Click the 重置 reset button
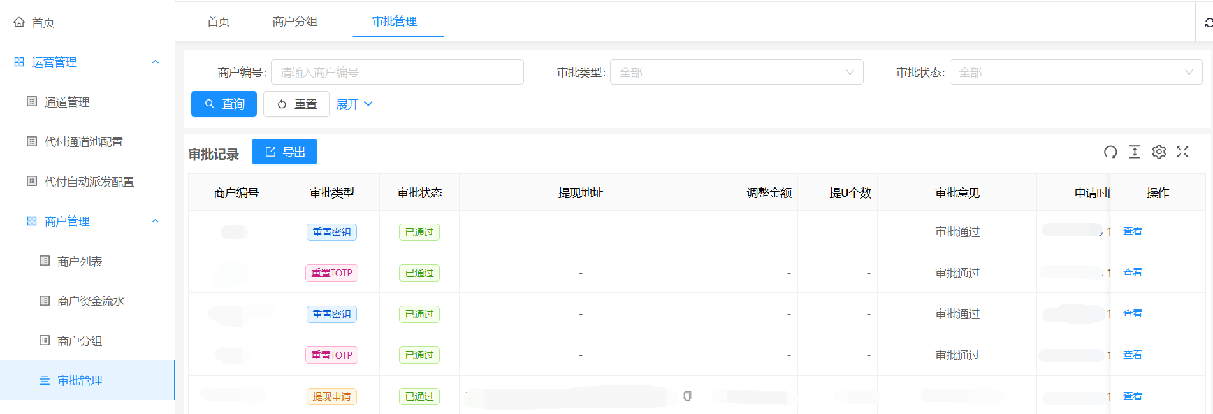1213x414 pixels. 296,104
